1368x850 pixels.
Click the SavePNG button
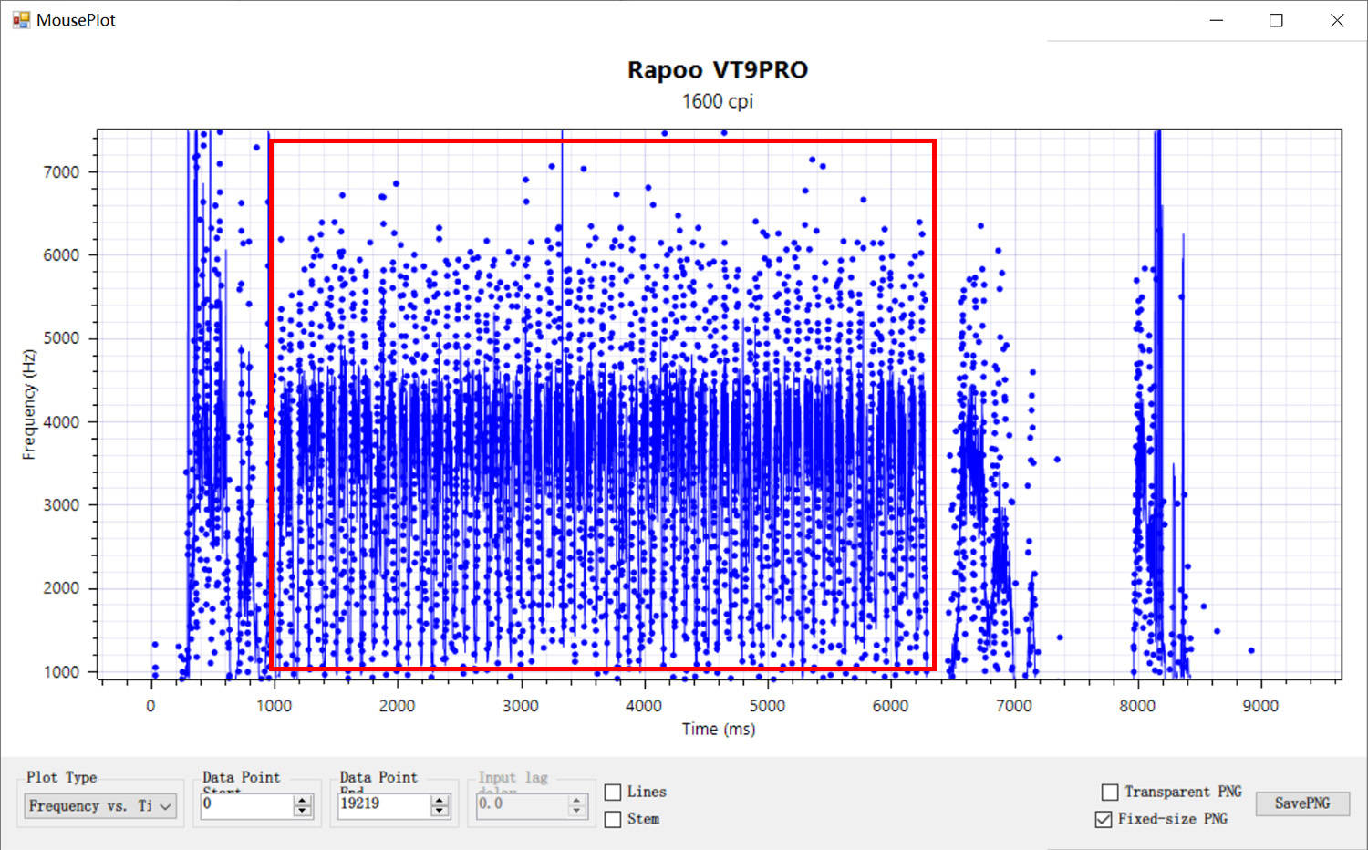[x=1302, y=803]
